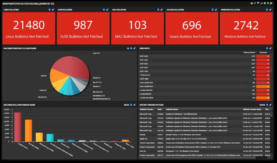Select the LUCIAN-SOLARIS10 endpoint row
The width and height of the screenshot is (277, 163).
(205, 98)
